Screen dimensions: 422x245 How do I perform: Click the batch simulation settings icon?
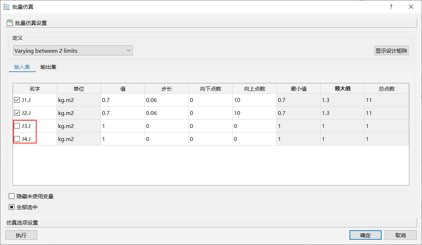[x=10, y=23]
